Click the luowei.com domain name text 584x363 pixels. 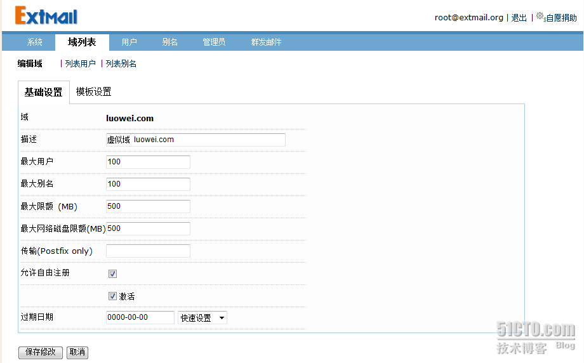(x=129, y=119)
